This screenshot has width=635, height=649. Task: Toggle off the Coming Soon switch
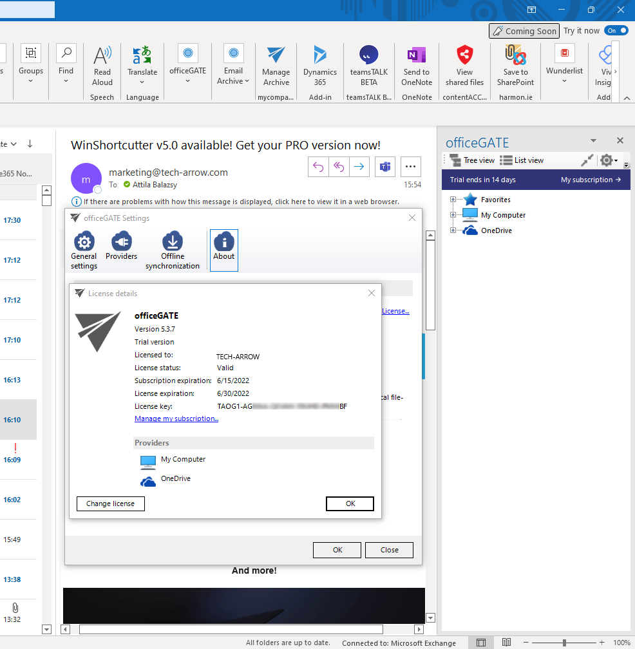616,30
